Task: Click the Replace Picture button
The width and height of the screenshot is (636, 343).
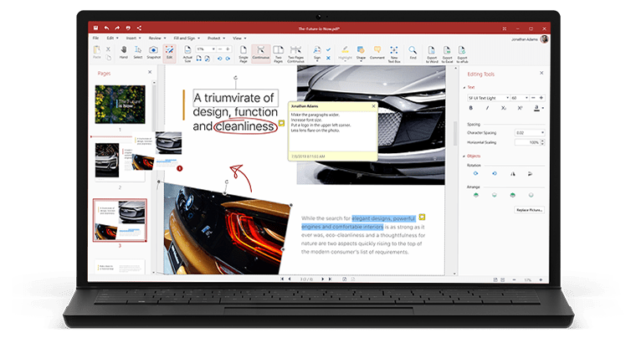Action: (x=528, y=210)
